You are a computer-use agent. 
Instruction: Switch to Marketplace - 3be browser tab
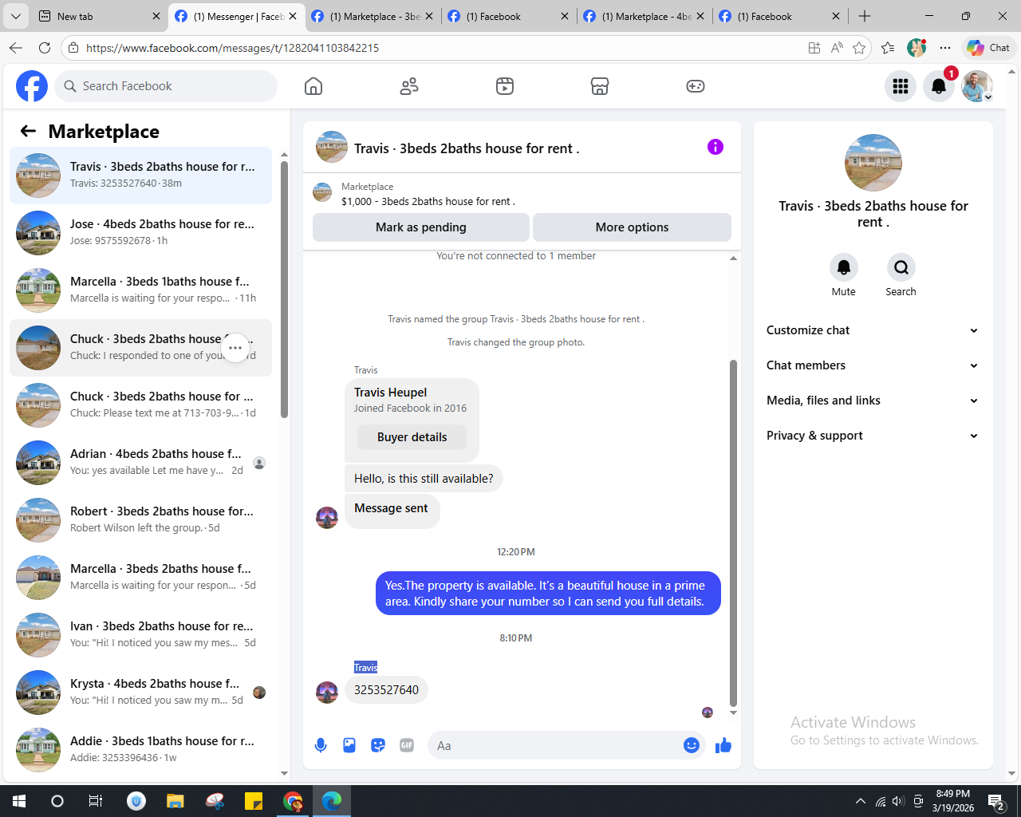[x=371, y=16]
